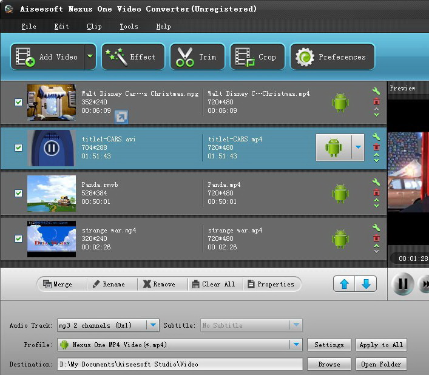Click the title1-CARS.mp4 output filename
429x375 pixels.
[x=235, y=139]
